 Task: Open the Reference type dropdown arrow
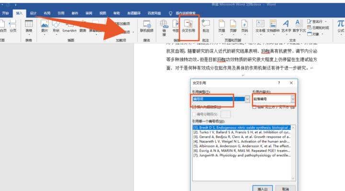(247, 99)
